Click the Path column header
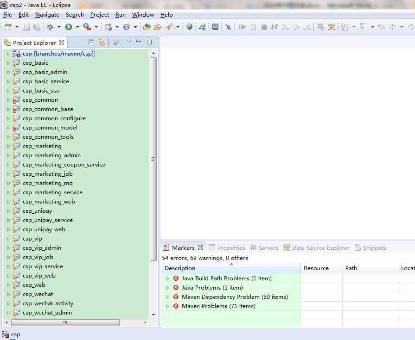 pyautogui.click(x=370, y=268)
